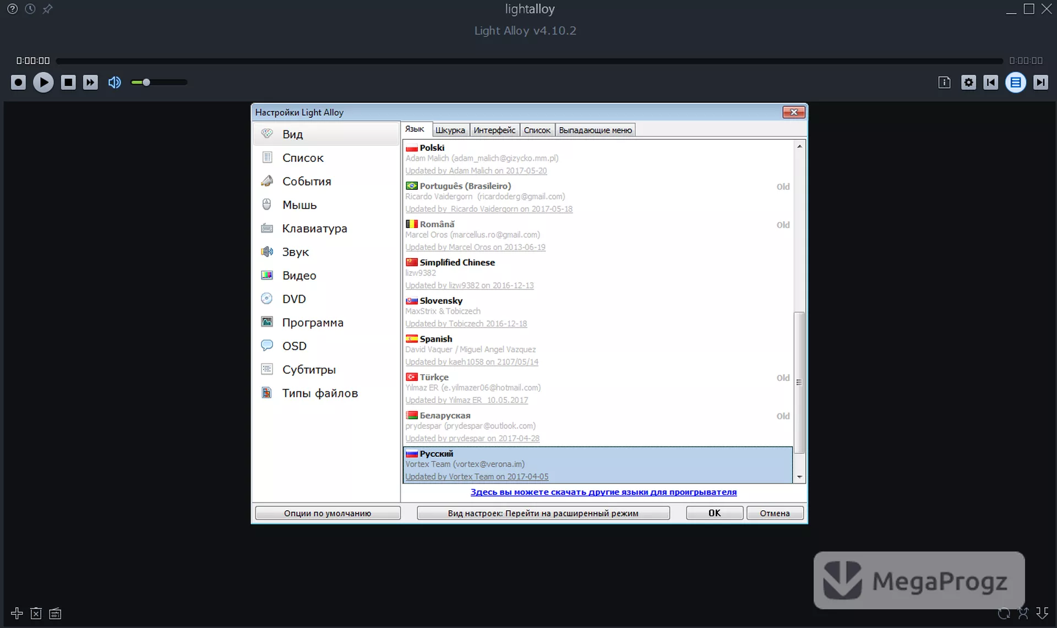Select Simplified Chinese language entry
The image size is (1057, 628).
(598, 274)
